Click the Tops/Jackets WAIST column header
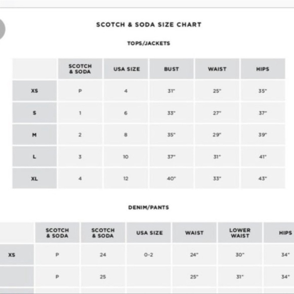This screenshot has width=294, height=294. pyautogui.click(x=217, y=69)
